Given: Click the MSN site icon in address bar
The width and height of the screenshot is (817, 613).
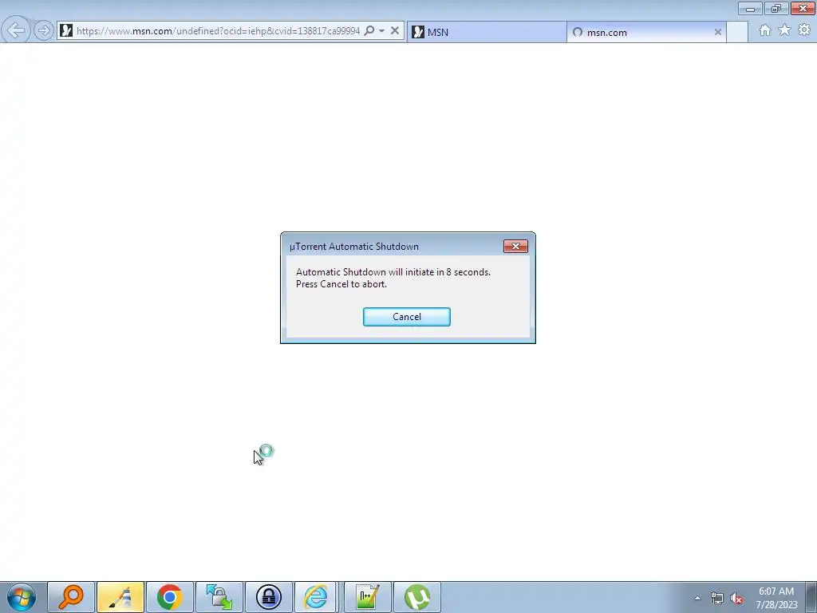Looking at the screenshot, I should pyautogui.click(x=66, y=31).
